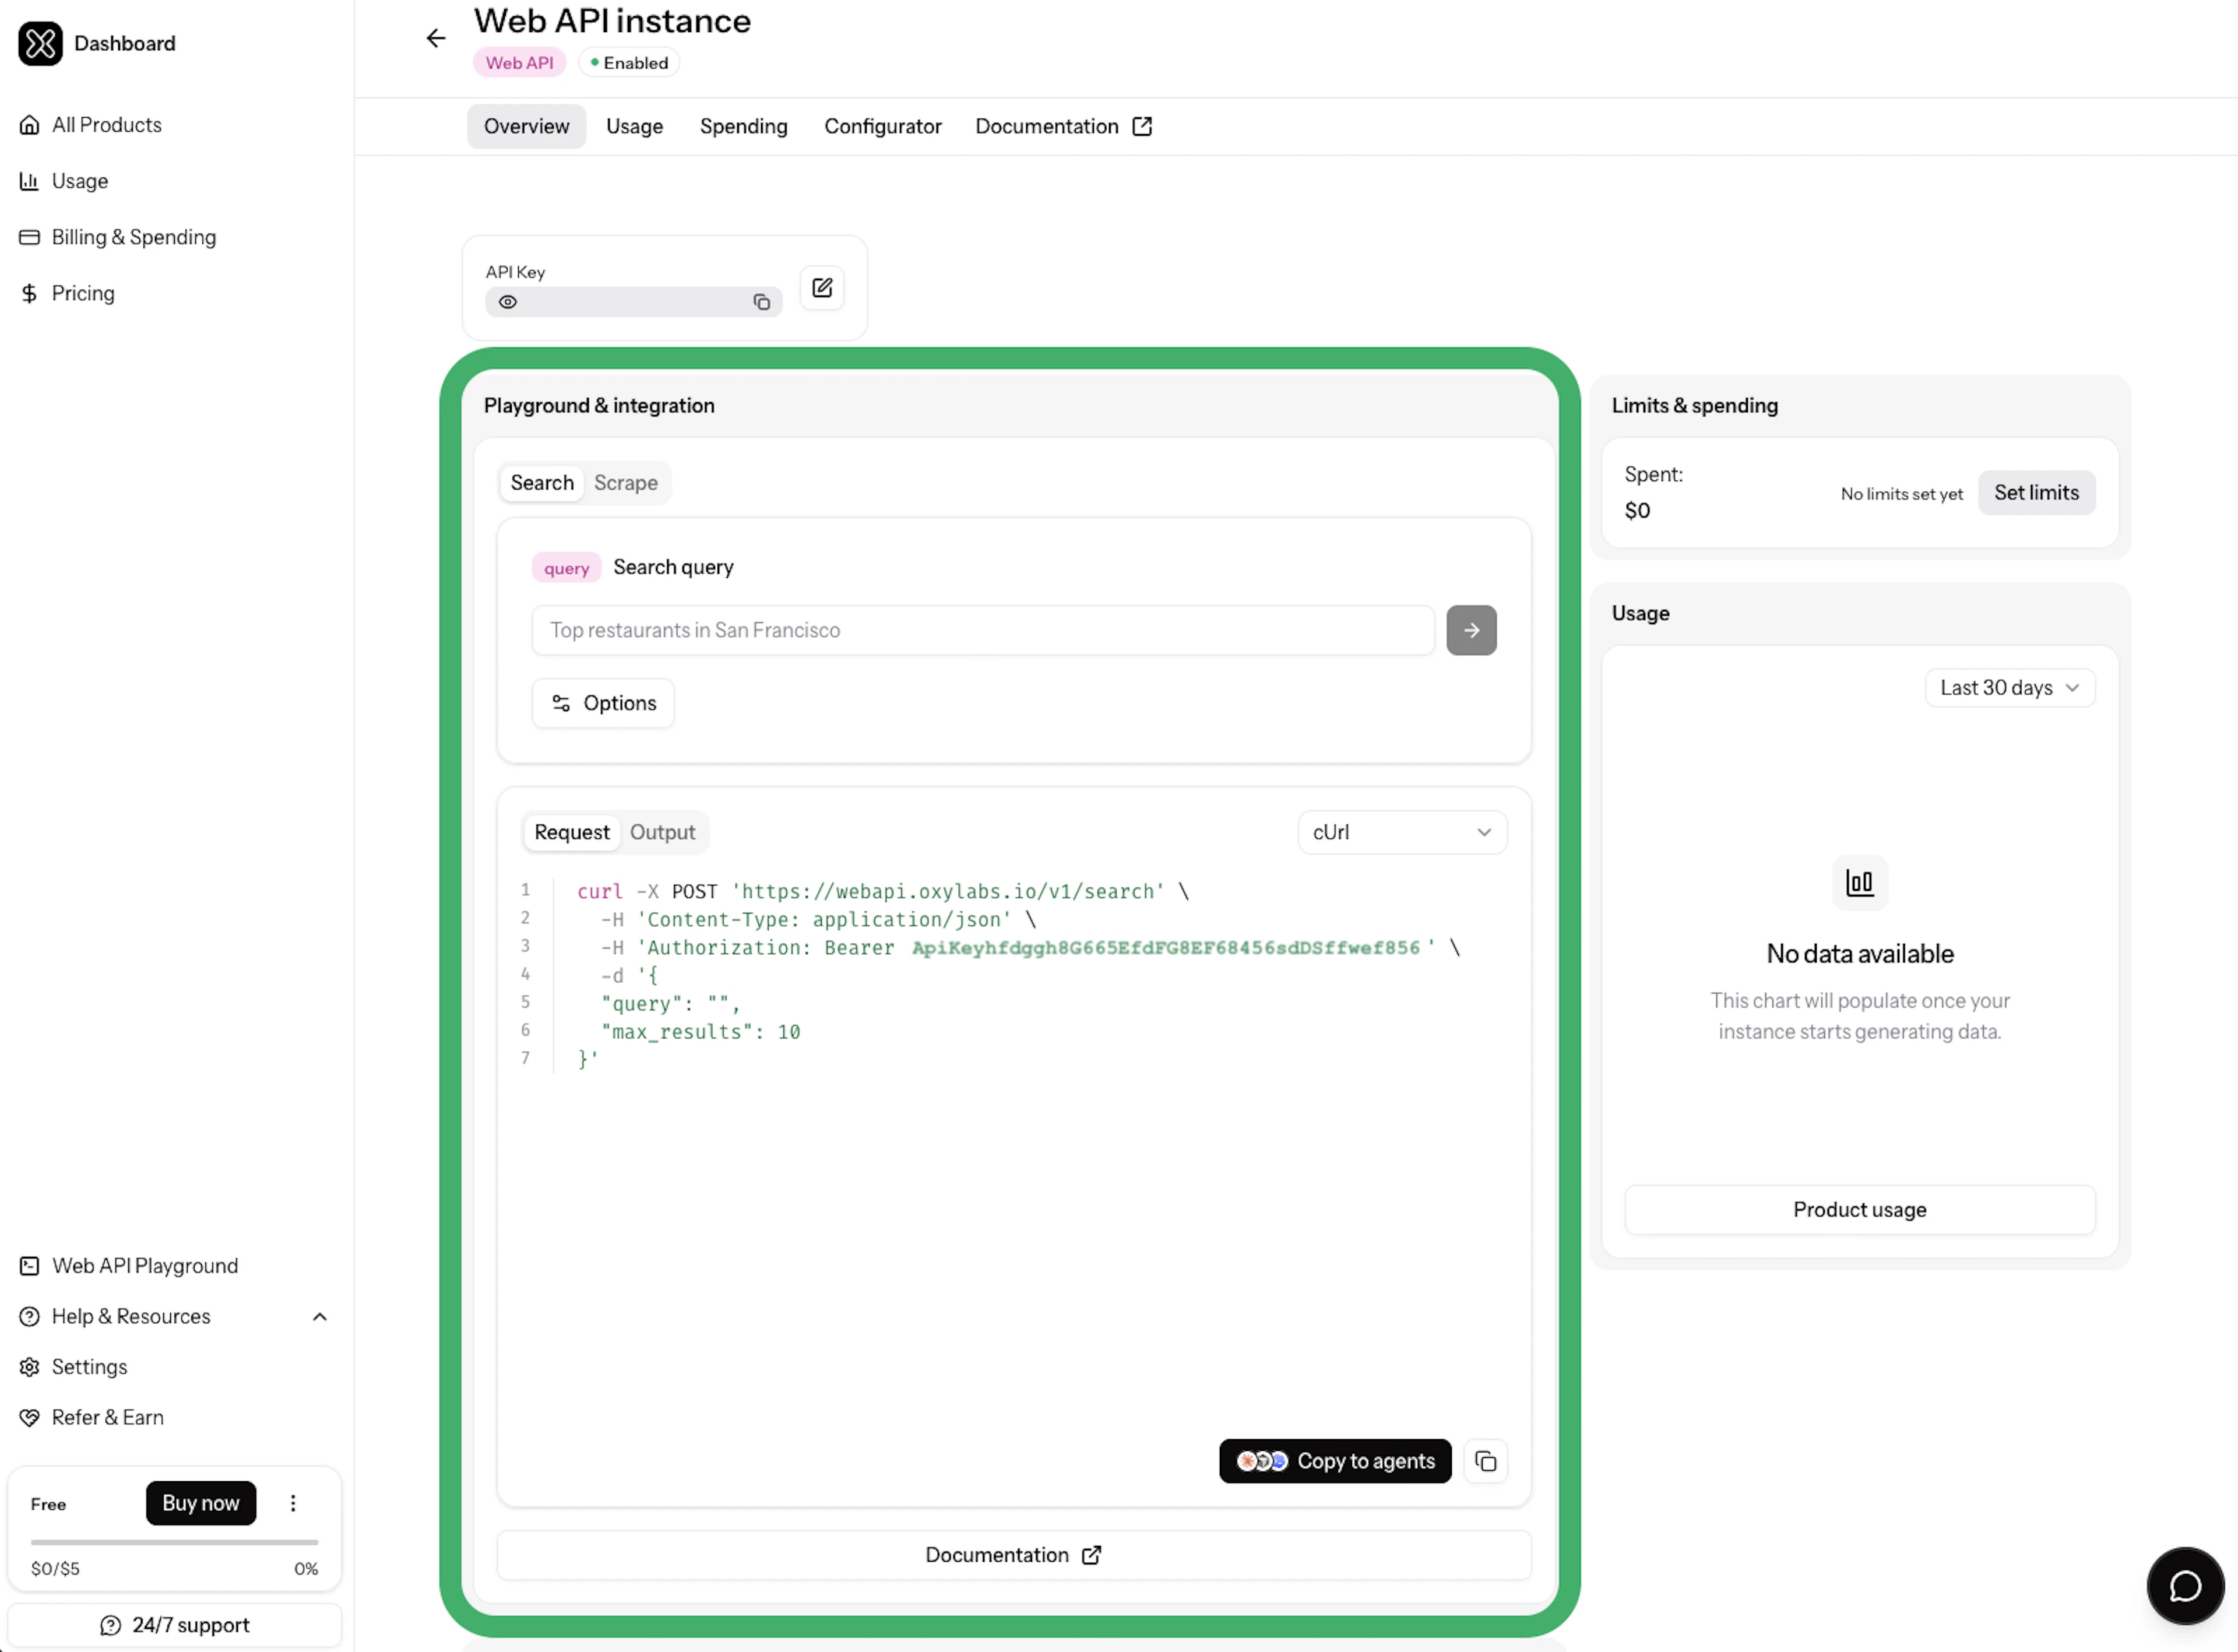Open the cUrl language dropdown

1402,832
